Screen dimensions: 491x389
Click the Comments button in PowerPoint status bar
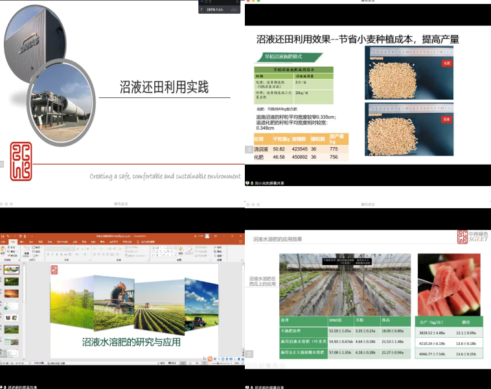click(x=172, y=363)
